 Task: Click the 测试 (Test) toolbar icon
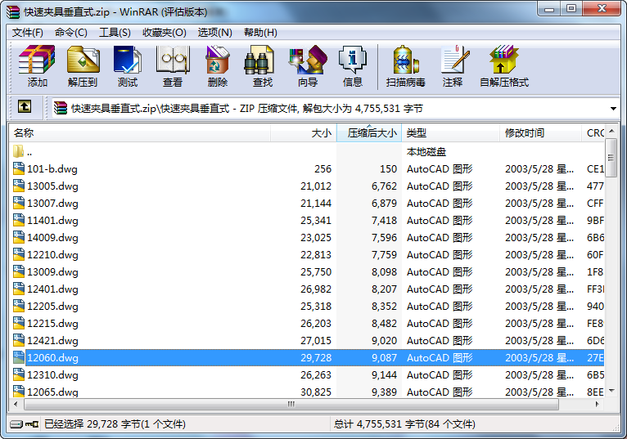128,60
